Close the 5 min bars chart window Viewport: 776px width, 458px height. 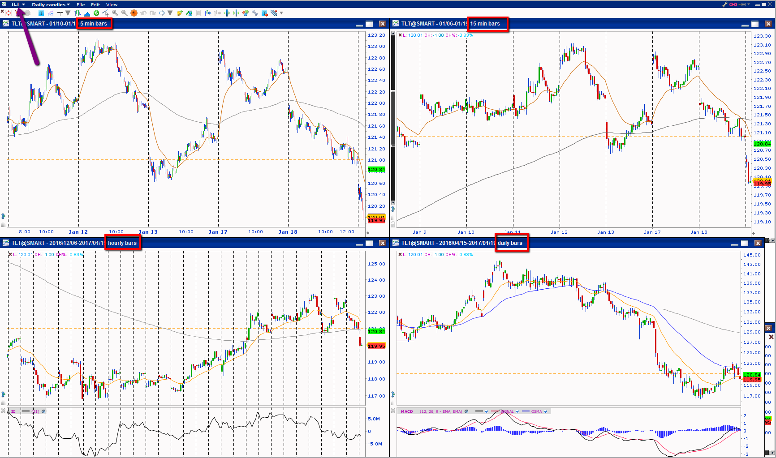point(382,24)
